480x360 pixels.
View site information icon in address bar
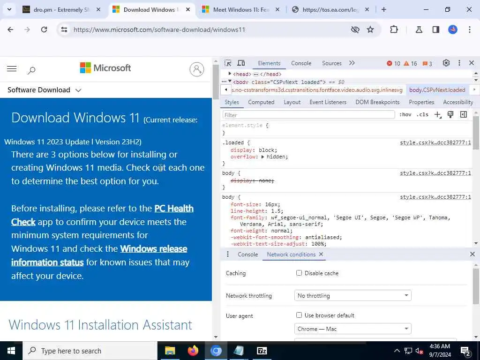click(64, 30)
